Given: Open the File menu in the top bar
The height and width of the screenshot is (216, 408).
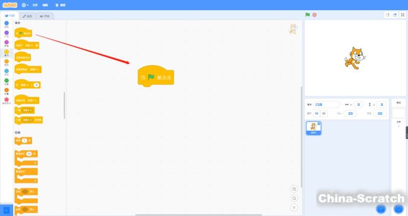Looking at the screenshot, I should [35, 5].
